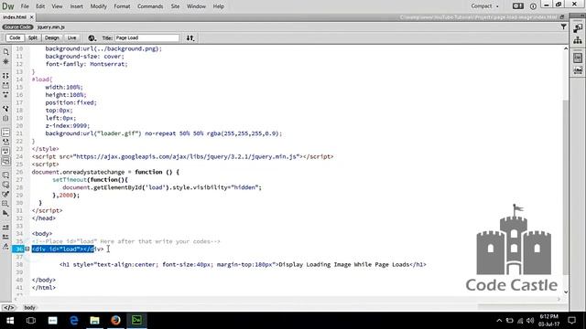
Task: Open Task View on the taskbar
Action: tap(31, 321)
